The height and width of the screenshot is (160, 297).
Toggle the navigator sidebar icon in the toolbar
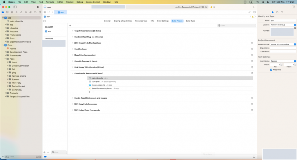tap(15, 7)
